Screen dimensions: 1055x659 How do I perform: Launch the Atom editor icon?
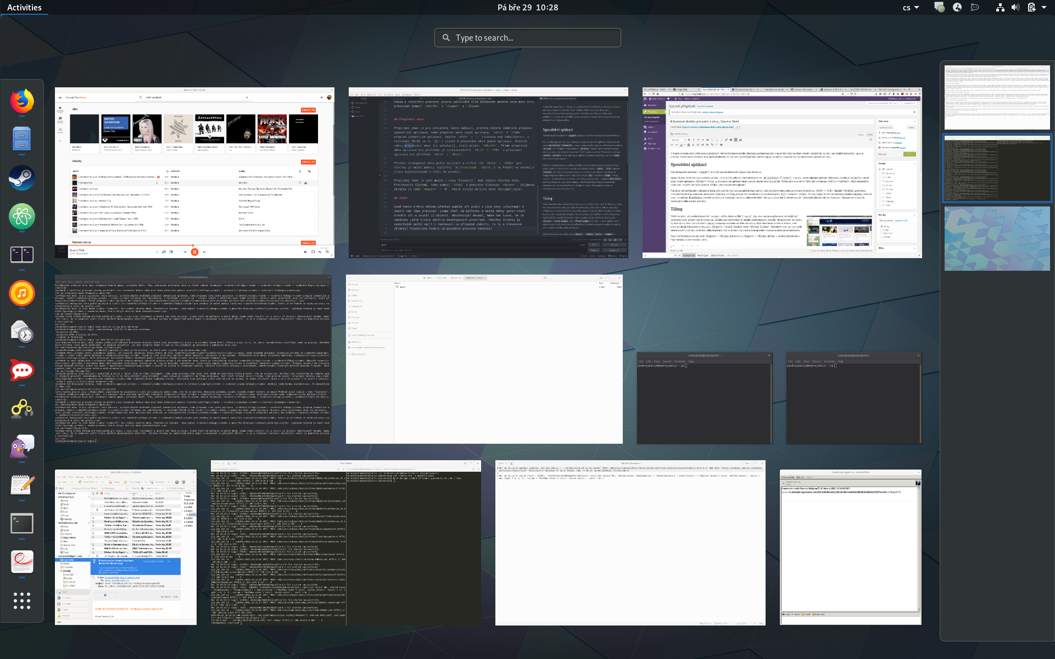click(x=22, y=216)
